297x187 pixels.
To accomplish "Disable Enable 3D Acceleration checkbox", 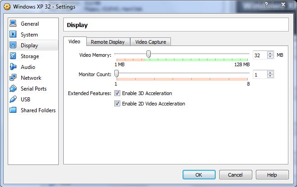I will [117, 93].
